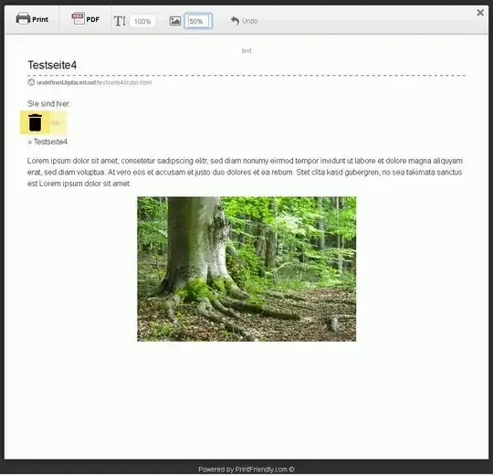
Task: Click the trash can delete icon
Action: click(x=35, y=122)
